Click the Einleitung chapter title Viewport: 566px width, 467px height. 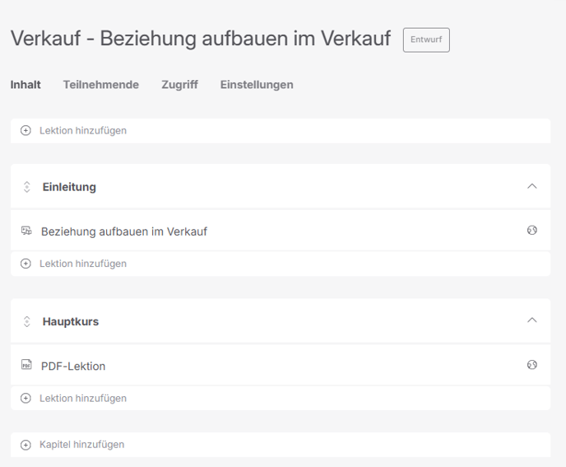point(69,187)
